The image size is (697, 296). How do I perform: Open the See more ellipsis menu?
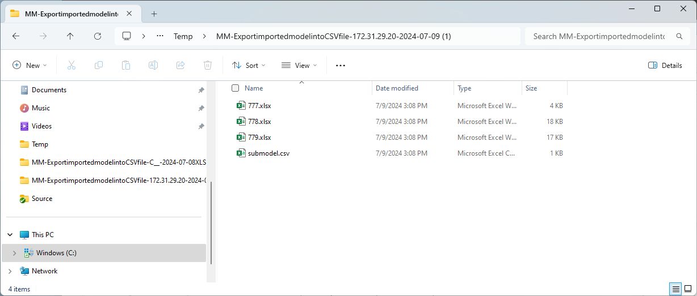[x=341, y=65]
